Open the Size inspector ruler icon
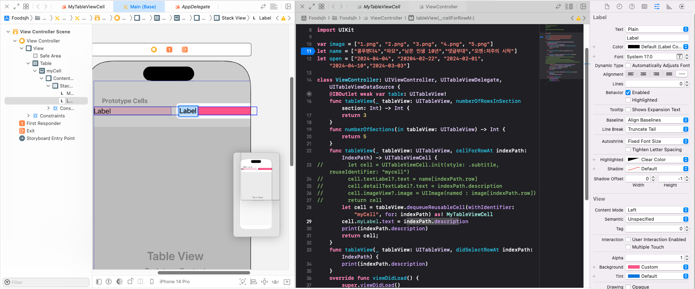 (669, 7)
